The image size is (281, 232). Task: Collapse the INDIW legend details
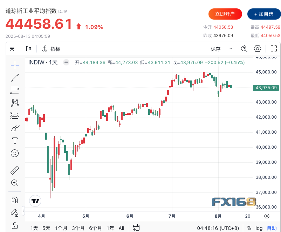(x=66, y=62)
